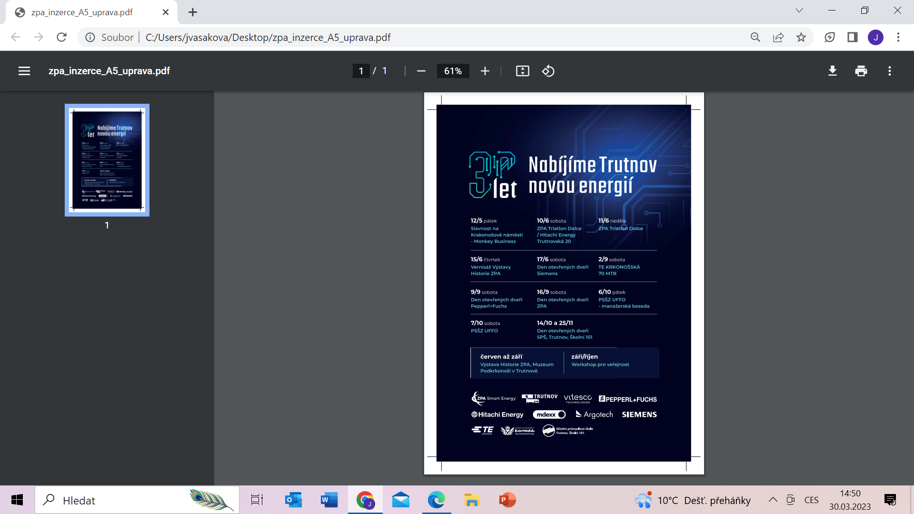
Task: Click the PDF title zpa_inzerce_A5_uprava.pdf in toolbar
Action: tap(109, 71)
